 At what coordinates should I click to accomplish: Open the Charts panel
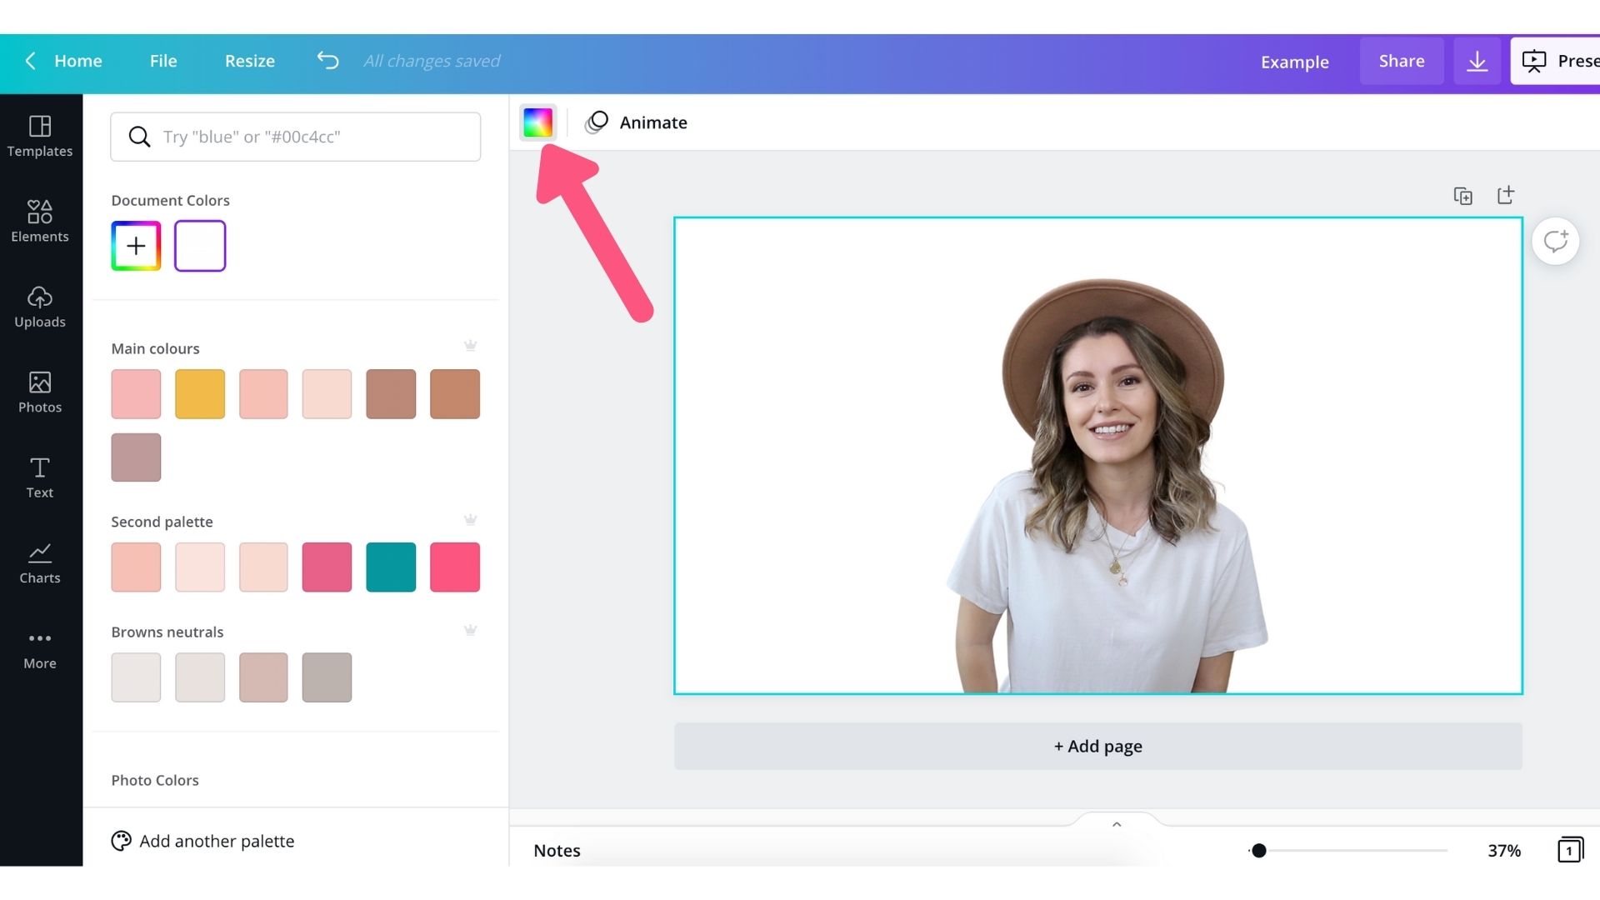(39, 562)
